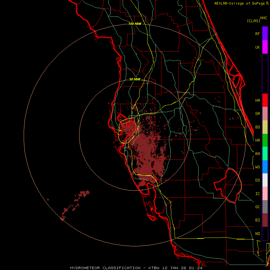270x270 pixels.
Task: Pick the RA mint-green legend swatch
Action: 265,154
